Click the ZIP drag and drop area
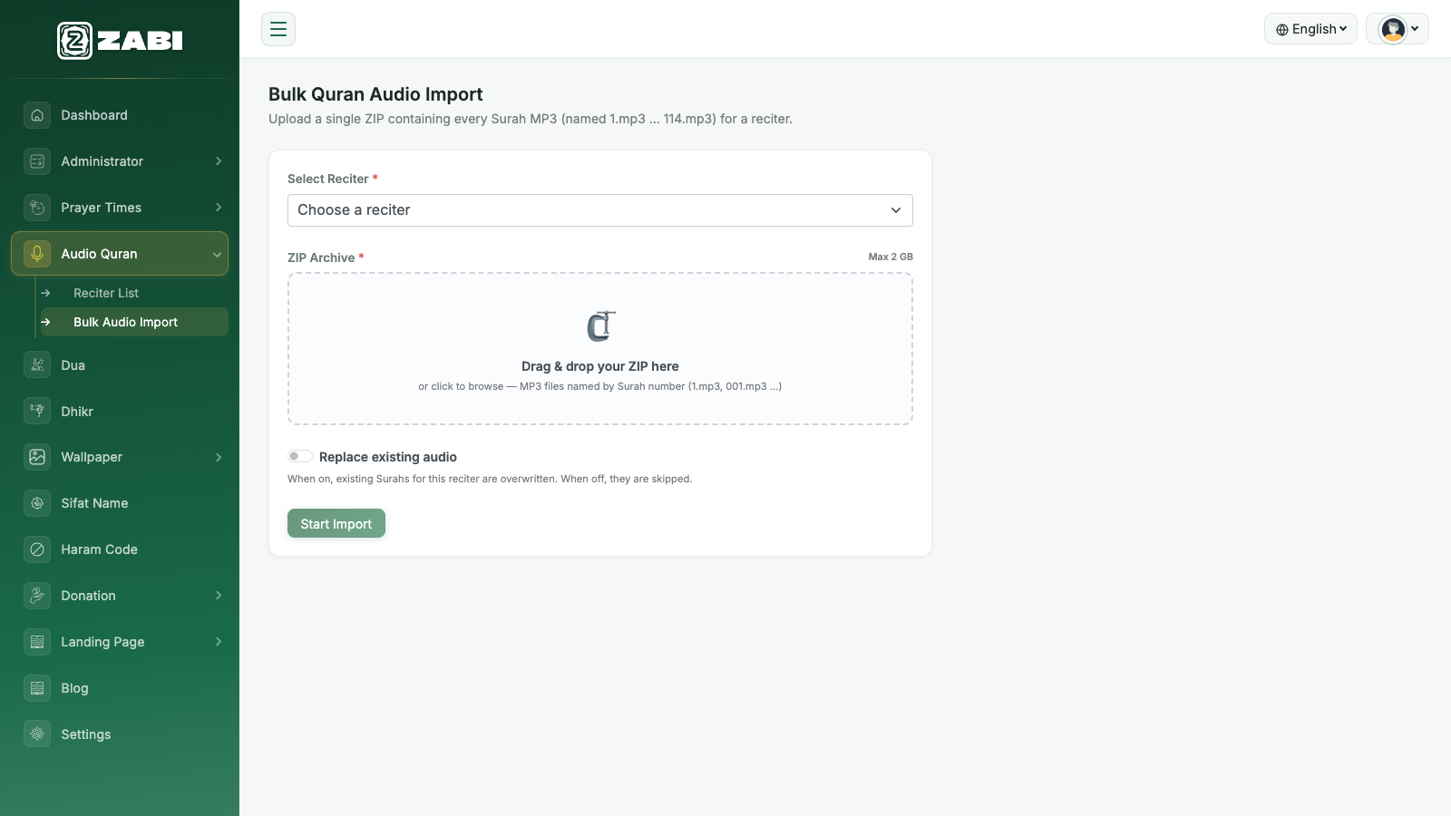1451x816 pixels. (x=600, y=349)
